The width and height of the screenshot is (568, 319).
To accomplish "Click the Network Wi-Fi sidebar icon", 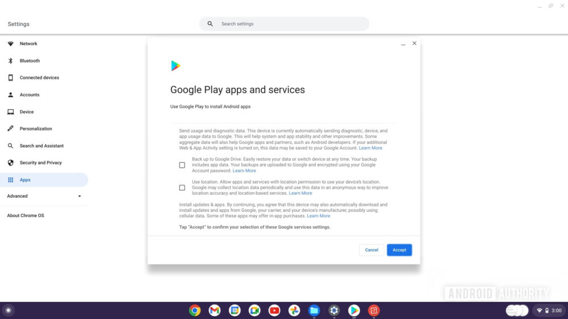I will (10, 44).
